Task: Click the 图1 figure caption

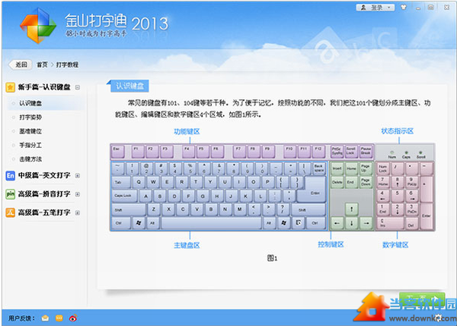Action: (x=272, y=257)
